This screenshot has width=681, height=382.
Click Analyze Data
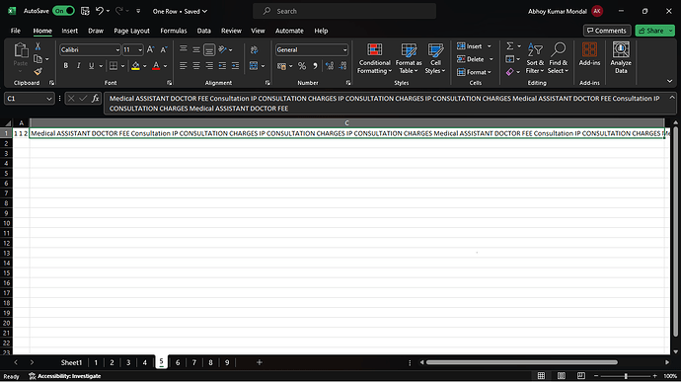[621, 58]
